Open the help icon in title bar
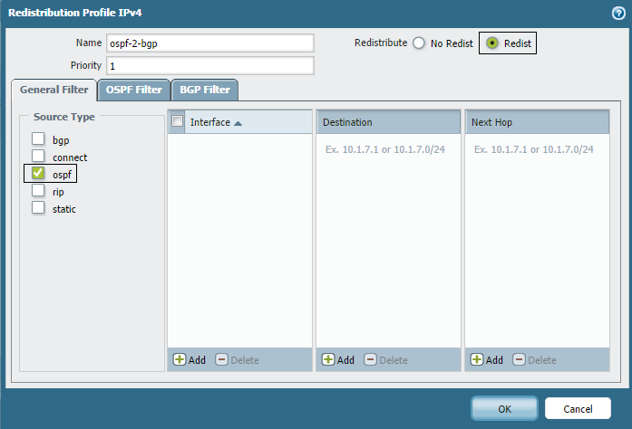Image resolution: width=632 pixels, height=429 pixels. click(x=618, y=14)
